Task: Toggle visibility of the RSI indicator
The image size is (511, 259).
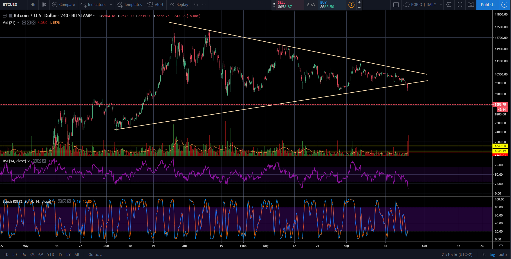Action: click(35, 161)
